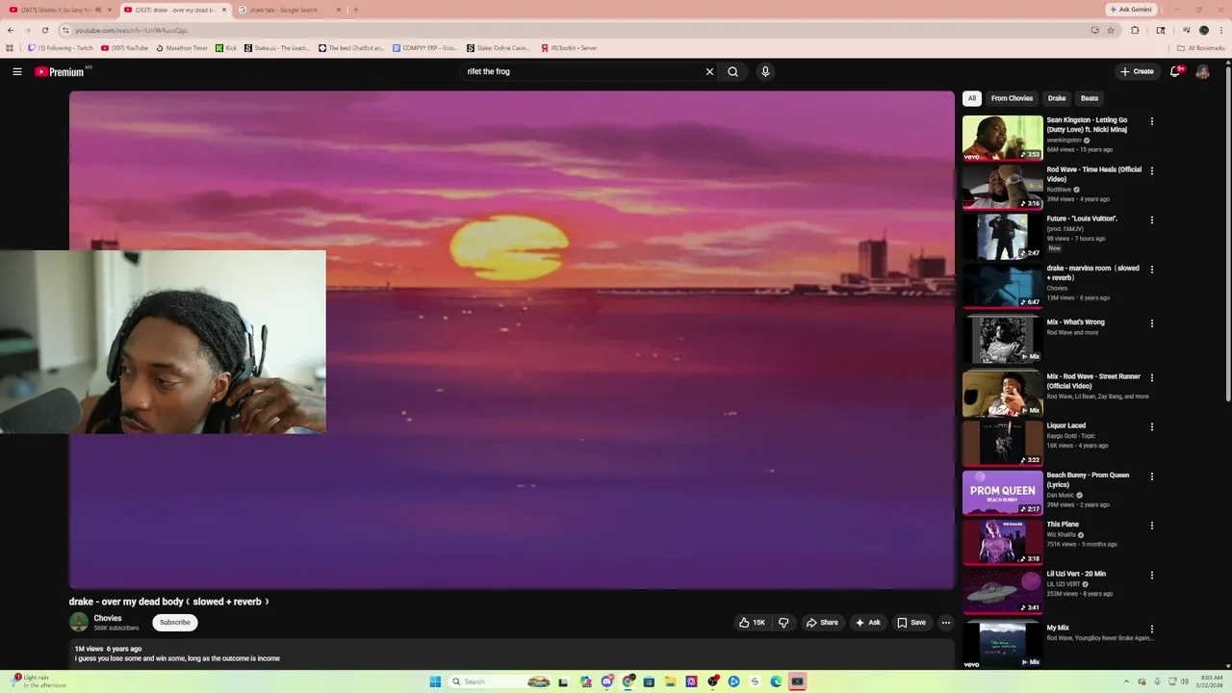
Task: Go back to the previous page
Action: (11, 30)
